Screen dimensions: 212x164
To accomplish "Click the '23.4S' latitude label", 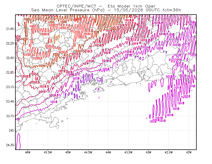I will (10, 101).
